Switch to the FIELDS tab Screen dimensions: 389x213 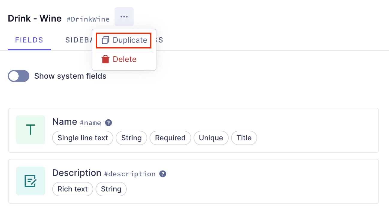tap(29, 40)
